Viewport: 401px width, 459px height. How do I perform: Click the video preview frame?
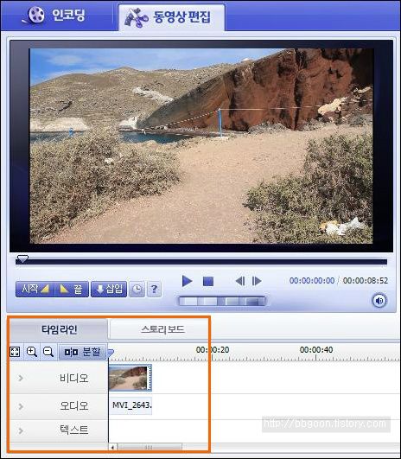coord(201,146)
